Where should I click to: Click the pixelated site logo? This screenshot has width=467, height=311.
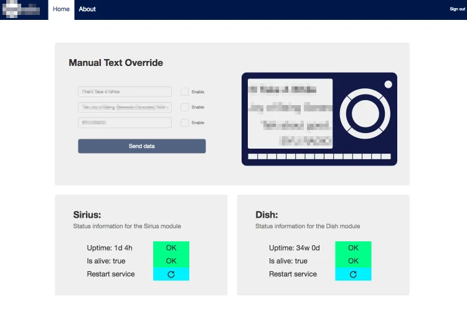tap(21, 9)
